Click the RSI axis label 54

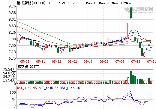point(14,100)
